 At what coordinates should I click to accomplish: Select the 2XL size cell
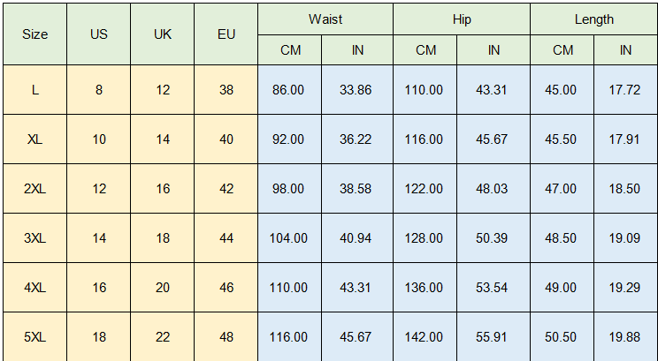(x=34, y=189)
